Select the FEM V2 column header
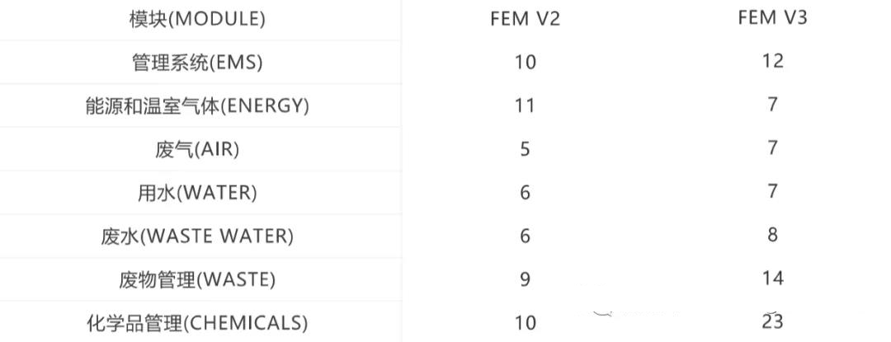 [525, 19]
